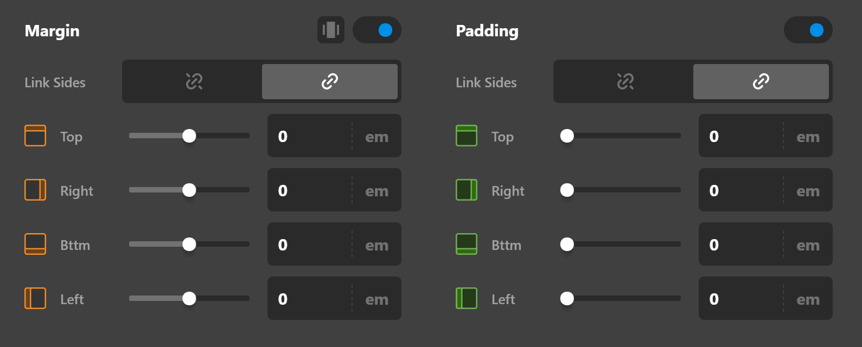Unlink the Margin sides via broken chain option
862x347 pixels.
tap(194, 81)
